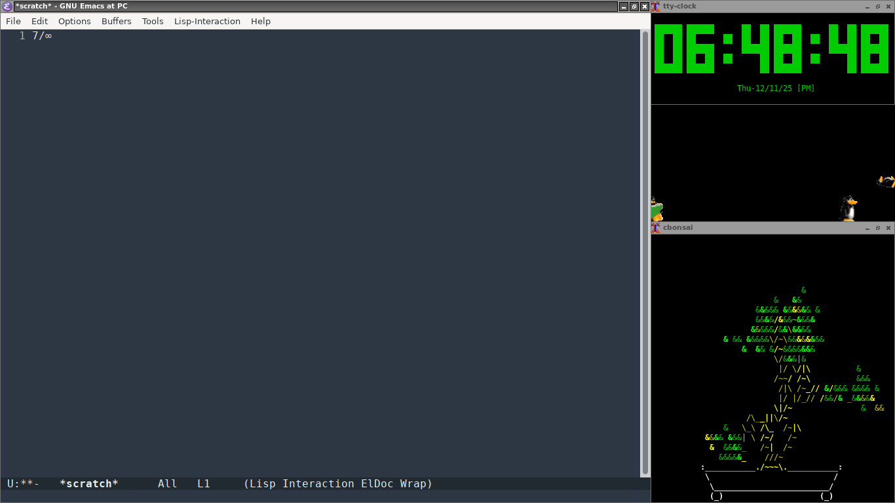Viewport: 895px width, 503px height.
Task: Click the date Thu-12/11/25 [PM] in tty-clock
Action: tap(776, 88)
